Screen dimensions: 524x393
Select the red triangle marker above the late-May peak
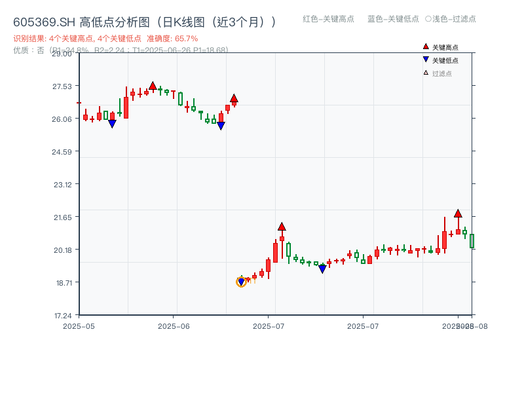152,84
